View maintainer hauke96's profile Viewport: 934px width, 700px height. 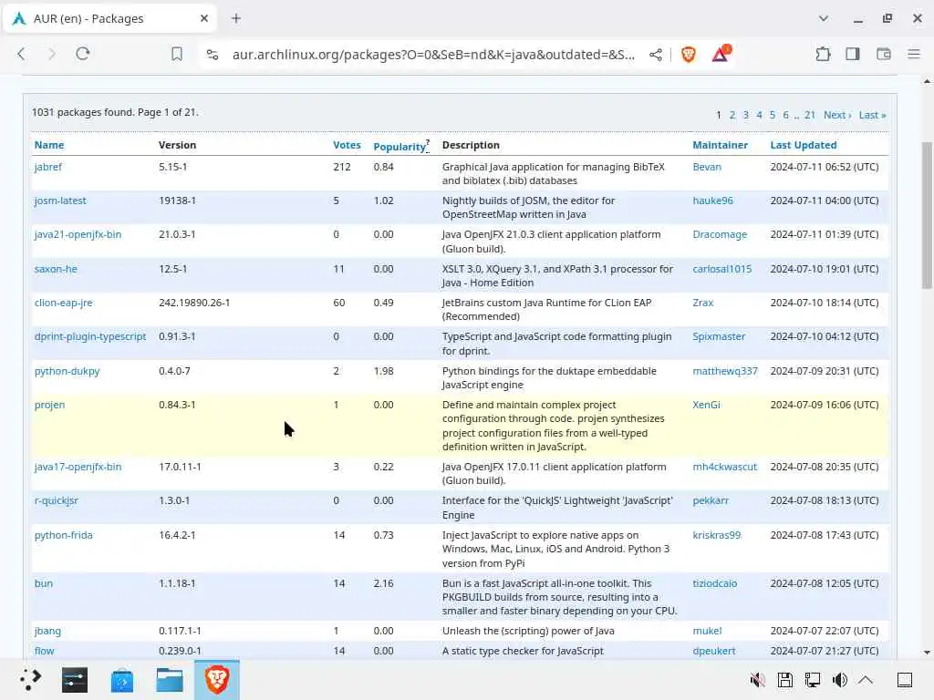pos(713,201)
